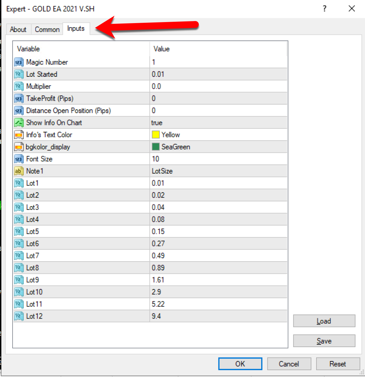The image size is (365, 377).
Task: Select the Inputs tab
Action: point(76,29)
